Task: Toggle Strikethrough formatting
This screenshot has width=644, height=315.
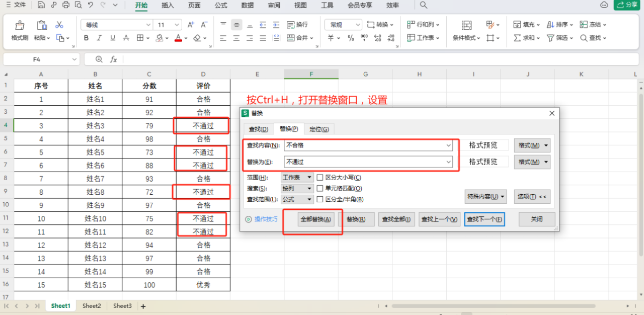Action: [x=126, y=38]
